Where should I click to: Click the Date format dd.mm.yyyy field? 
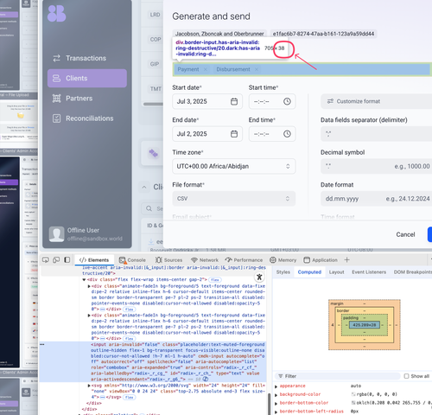[x=377, y=199]
